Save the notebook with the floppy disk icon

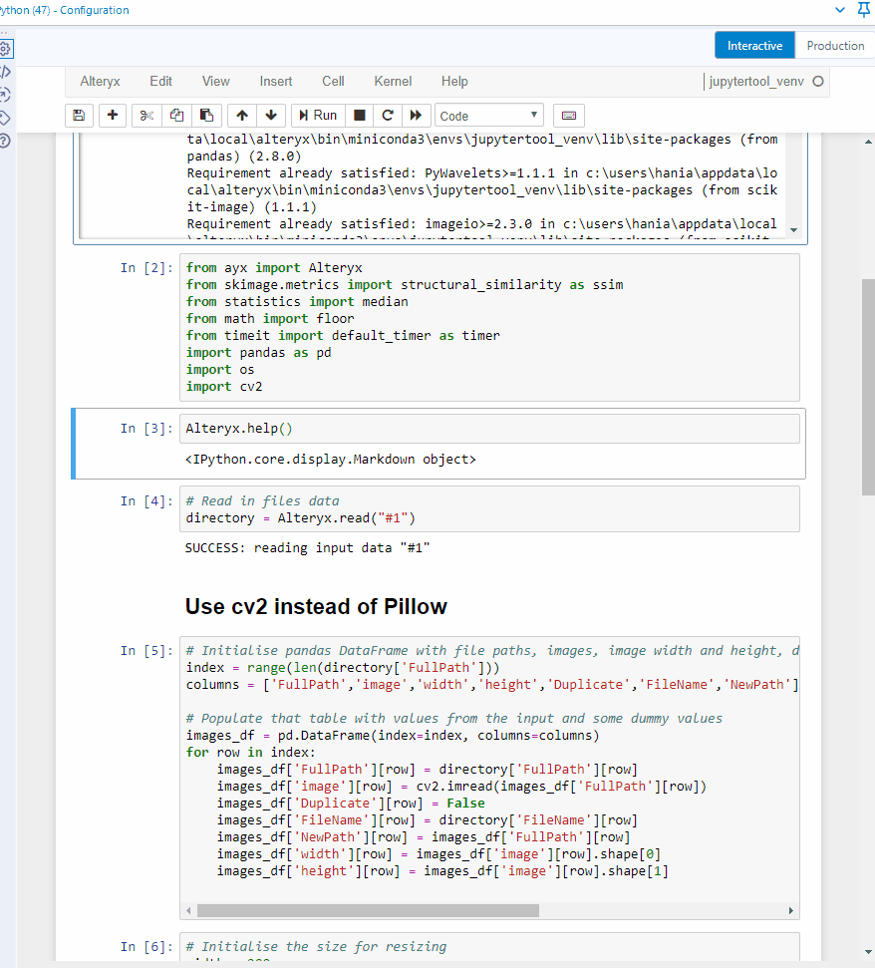[79, 116]
